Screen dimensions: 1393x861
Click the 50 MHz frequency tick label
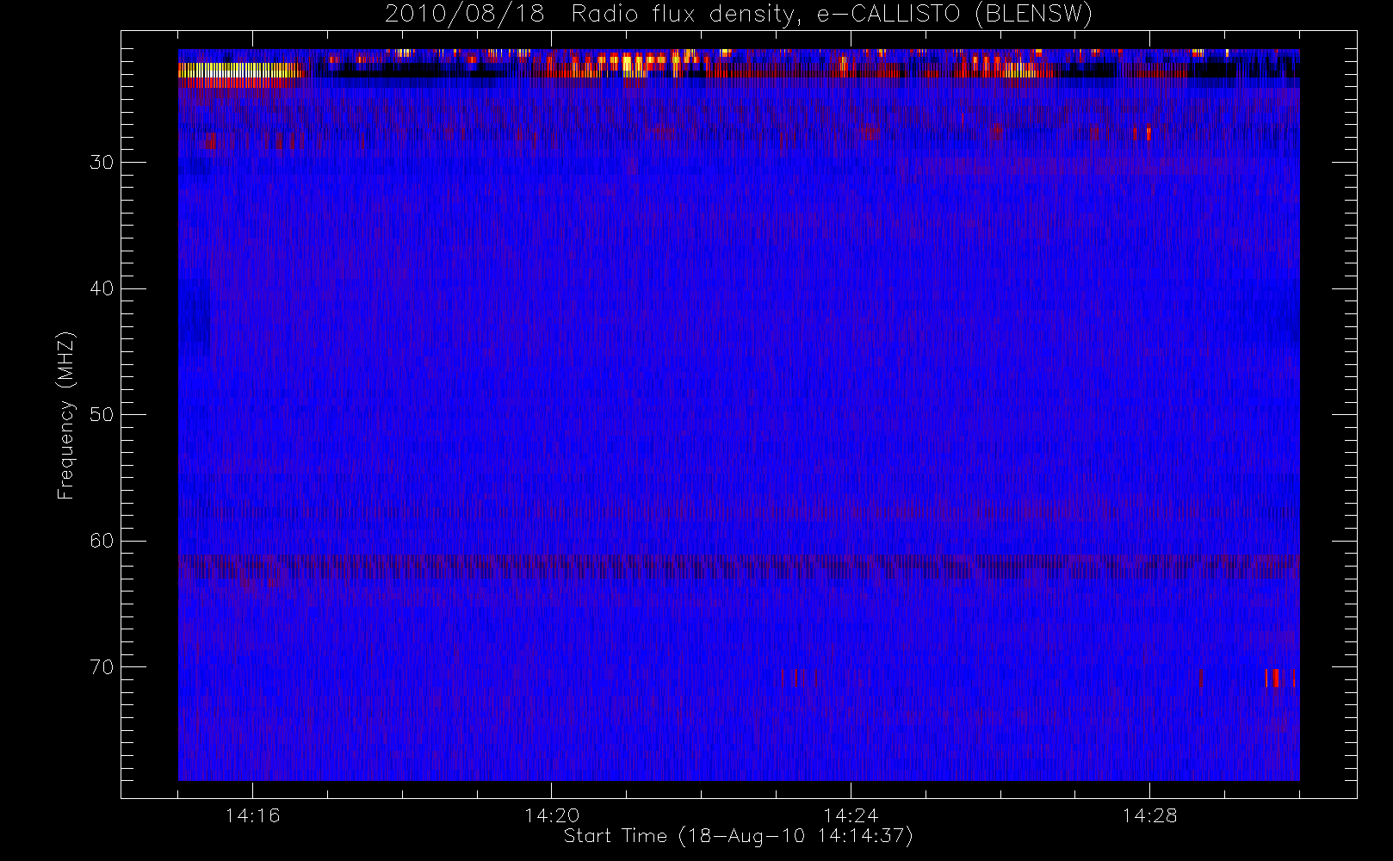(102, 414)
